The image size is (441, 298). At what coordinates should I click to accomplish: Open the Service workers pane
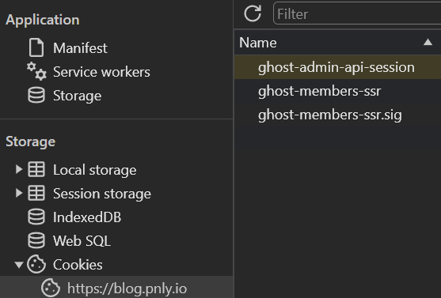tap(101, 72)
